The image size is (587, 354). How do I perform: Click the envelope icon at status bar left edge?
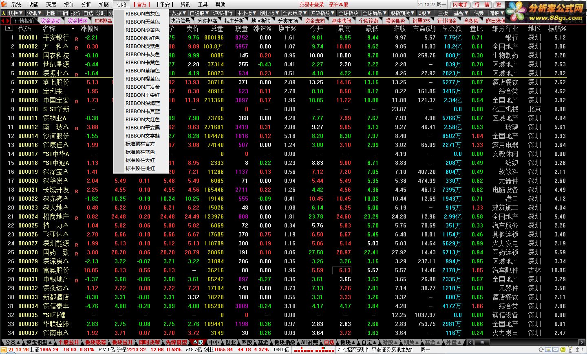pyautogui.click(x=4, y=350)
